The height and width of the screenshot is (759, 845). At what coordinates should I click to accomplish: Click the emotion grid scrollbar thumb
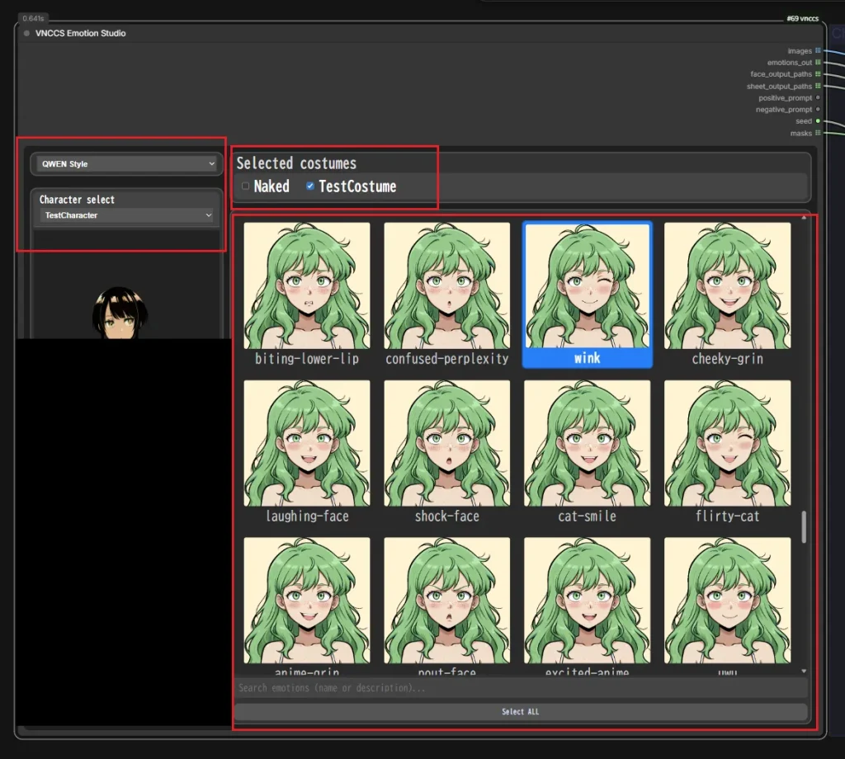pos(805,526)
